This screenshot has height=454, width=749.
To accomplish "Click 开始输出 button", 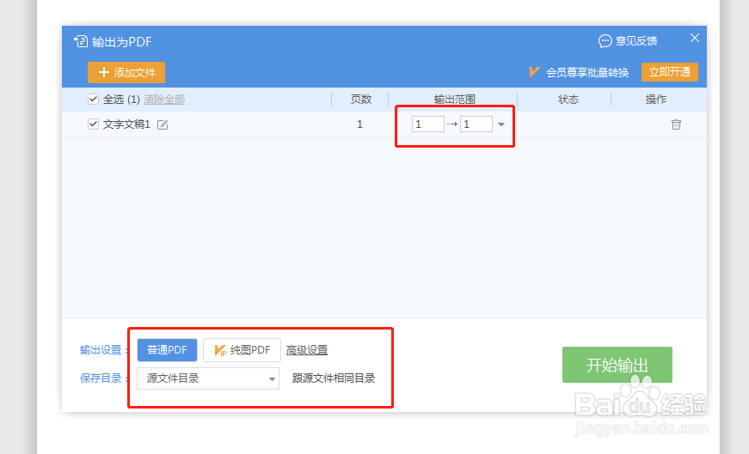I will (617, 365).
